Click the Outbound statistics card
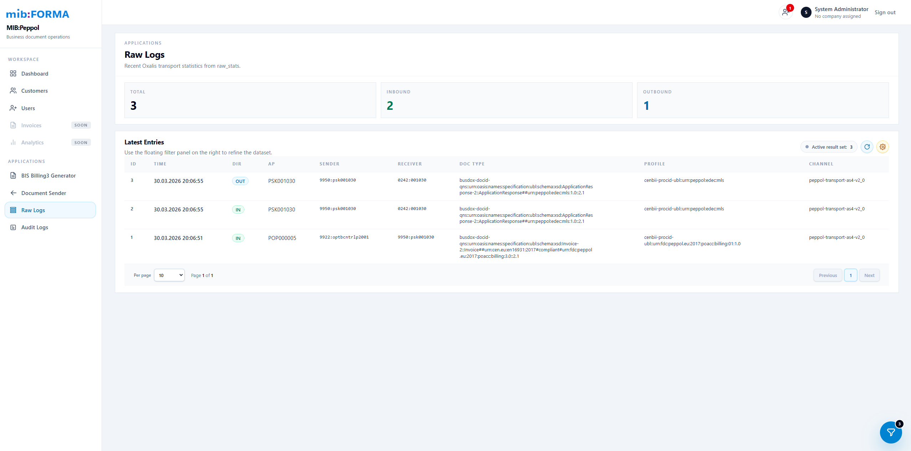911x451 pixels. click(x=763, y=100)
